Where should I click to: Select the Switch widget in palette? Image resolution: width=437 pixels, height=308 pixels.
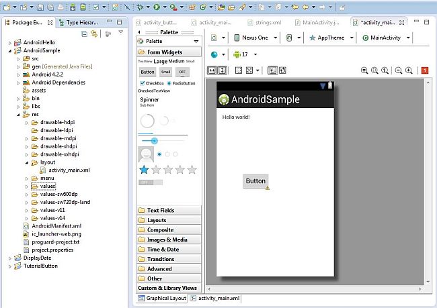(x=151, y=183)
